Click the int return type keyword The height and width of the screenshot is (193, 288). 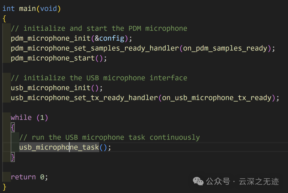click(9, 9)
